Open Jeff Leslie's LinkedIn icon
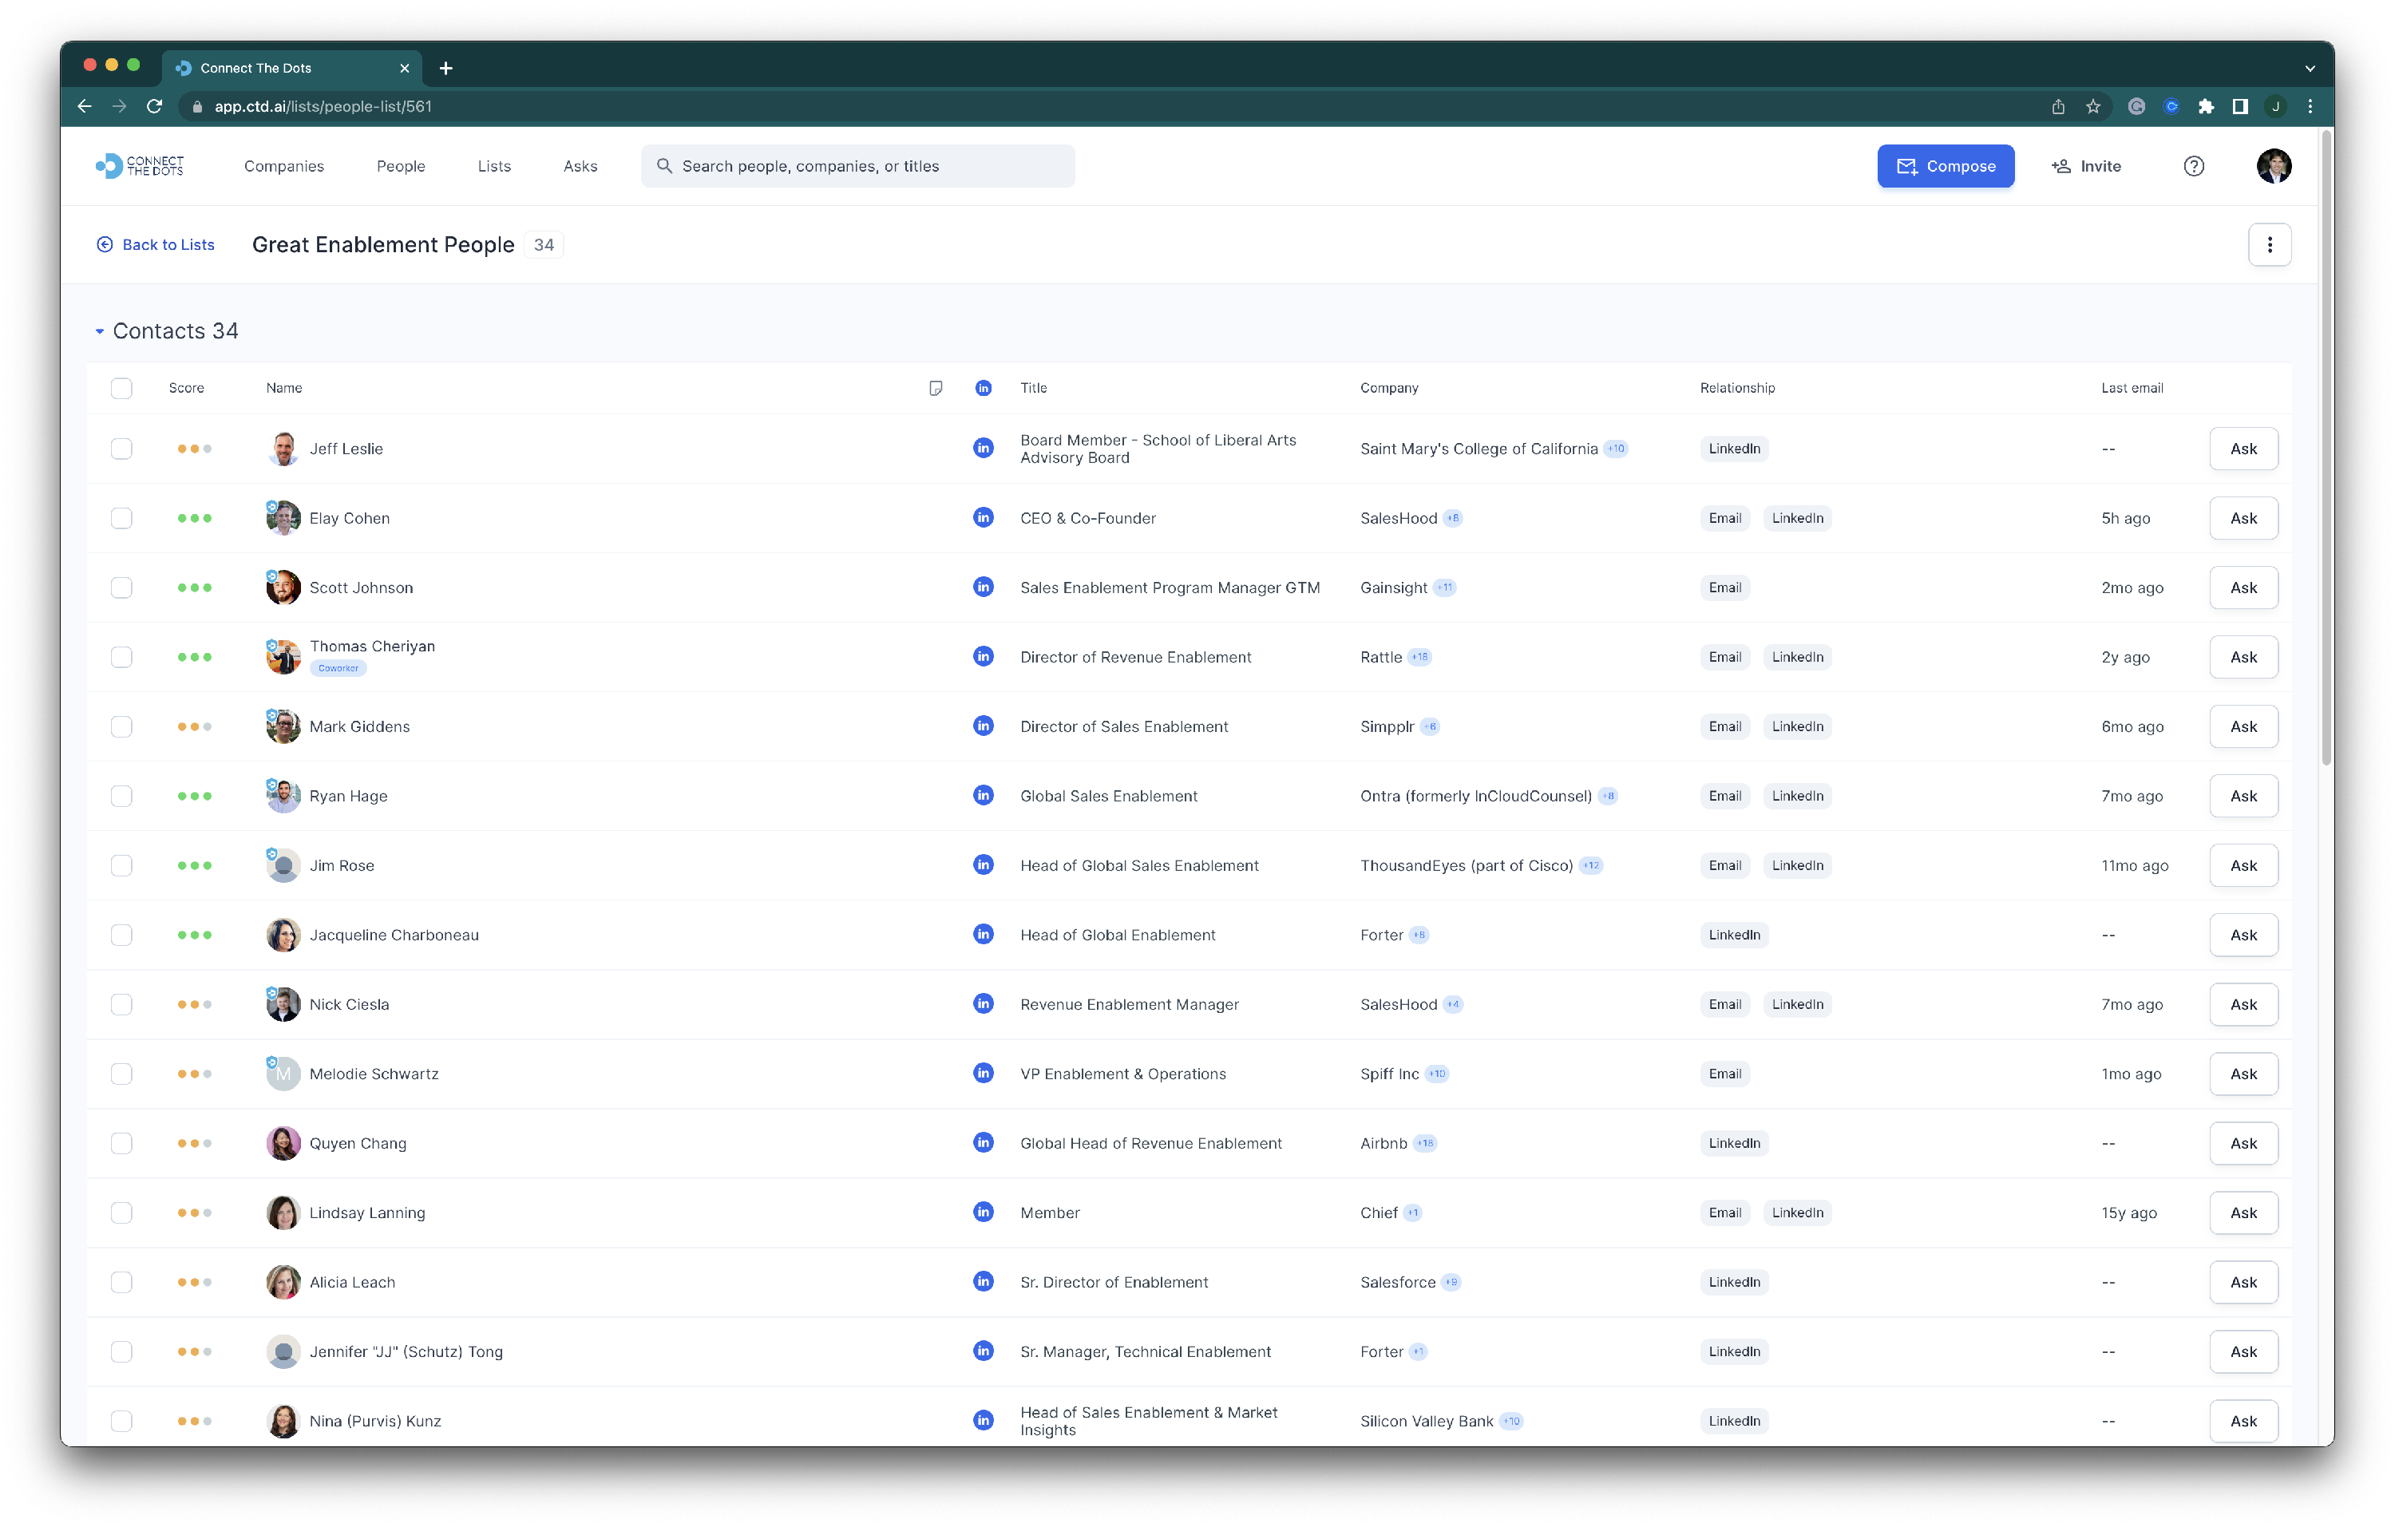This screenshot has width=2395, height=1527. point(983,449)
